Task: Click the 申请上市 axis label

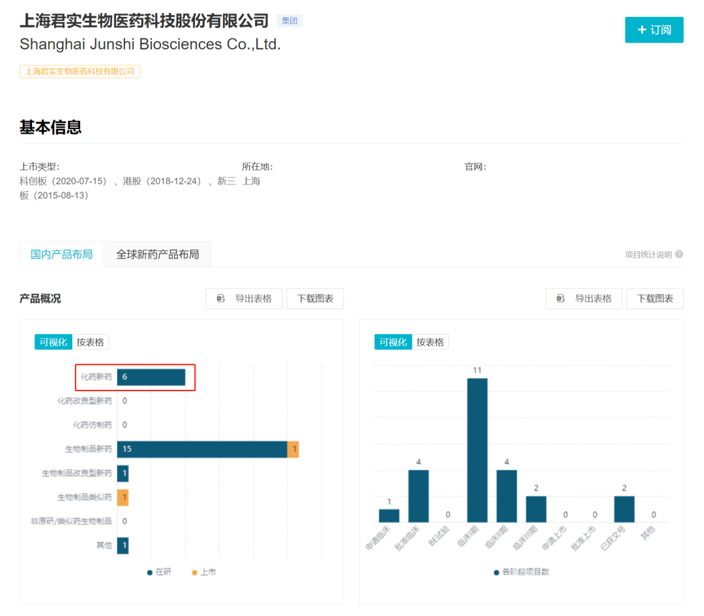Action: [x=553, y=538]
